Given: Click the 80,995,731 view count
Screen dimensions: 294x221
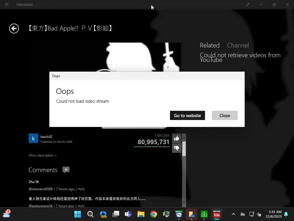Looking at the screenshot, I should (153, 142).
